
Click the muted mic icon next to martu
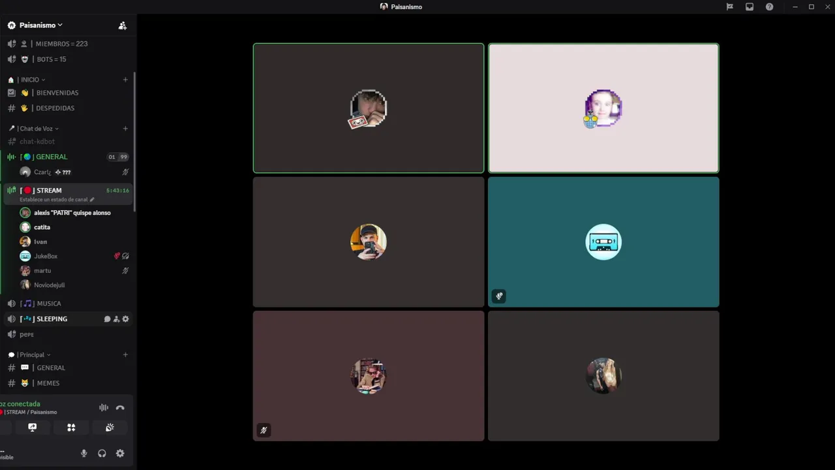point(125,270)
